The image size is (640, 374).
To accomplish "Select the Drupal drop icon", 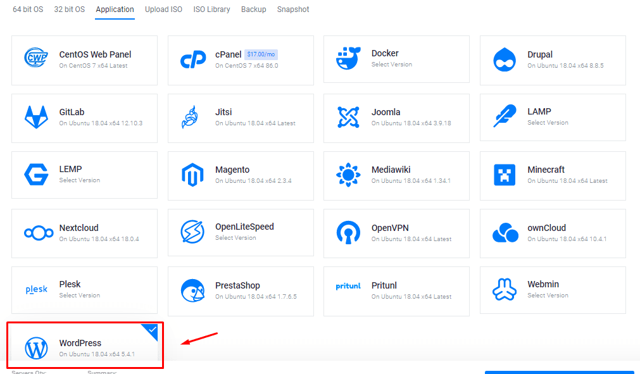I will [505, 59].
